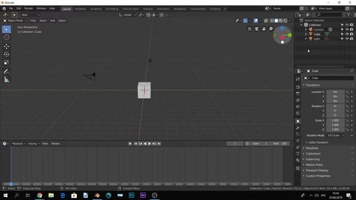Open the Modifiers wrench properties tab
Image resolution: width=356 pixels, height=200 pixels.
[x=298, y=128]
